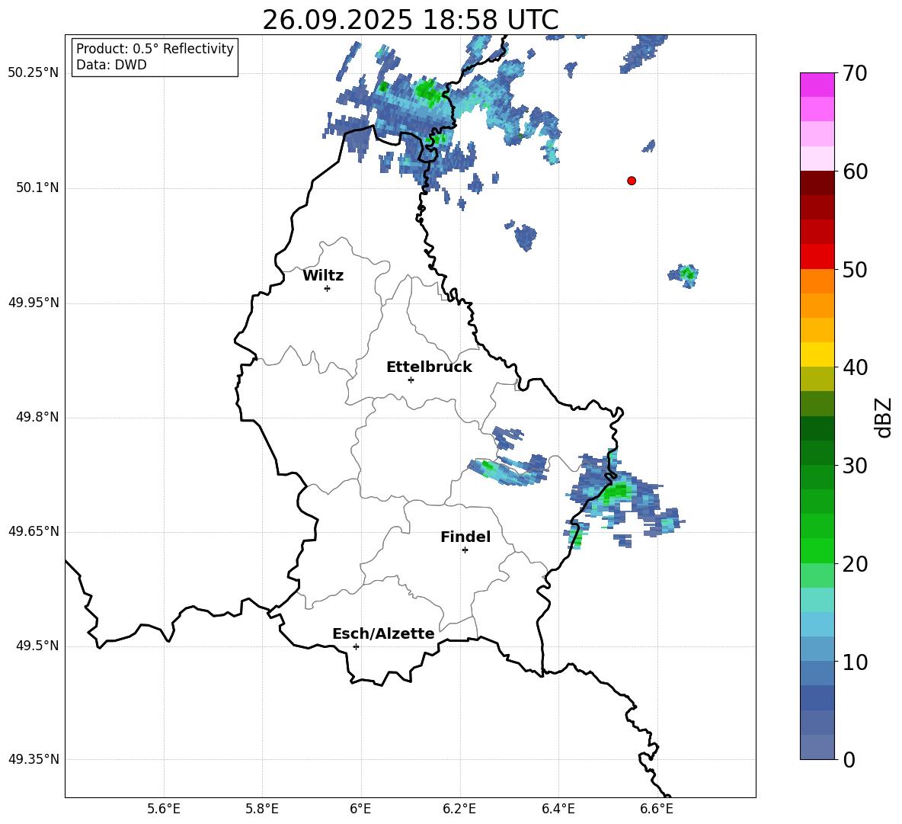Screen dimensions: 902x824
Task: Click the 5.6°E longitude label
Action: click(164, 809)
